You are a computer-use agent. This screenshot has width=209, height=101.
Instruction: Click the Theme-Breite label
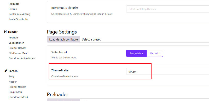(x=60, y=71)
